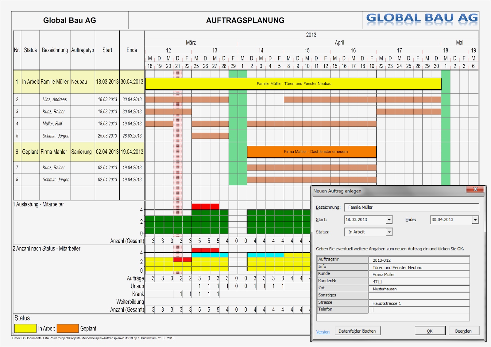Screen dimensions: 491x347
Task: Click the OK button
Action: [x=430, y=331]
